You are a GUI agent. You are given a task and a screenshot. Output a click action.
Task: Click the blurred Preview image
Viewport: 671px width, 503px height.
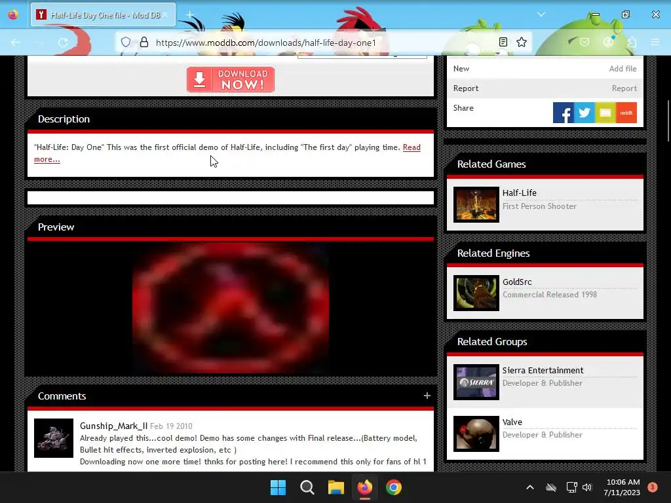click(x=231, y=307)
